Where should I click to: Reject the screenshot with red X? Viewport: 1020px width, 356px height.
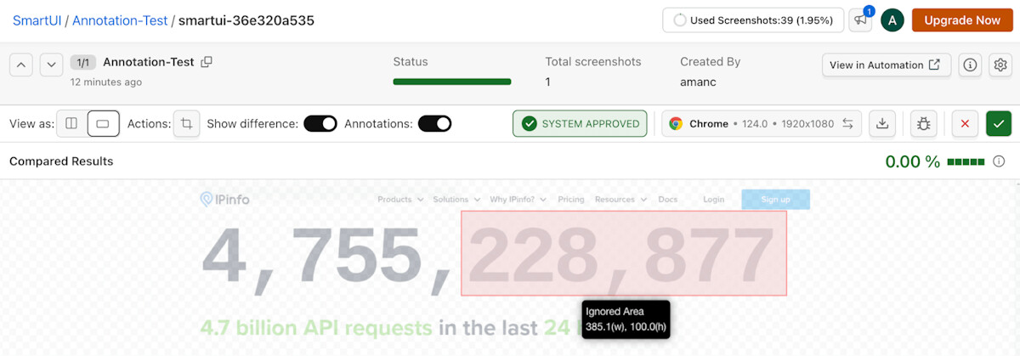tap(964, 124)
